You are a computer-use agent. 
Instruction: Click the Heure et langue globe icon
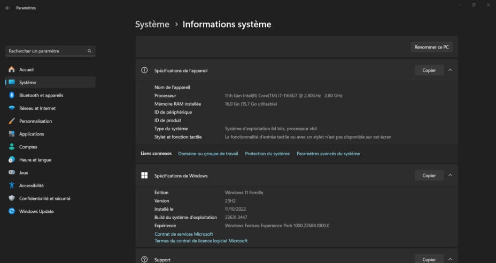pos(12,160)
